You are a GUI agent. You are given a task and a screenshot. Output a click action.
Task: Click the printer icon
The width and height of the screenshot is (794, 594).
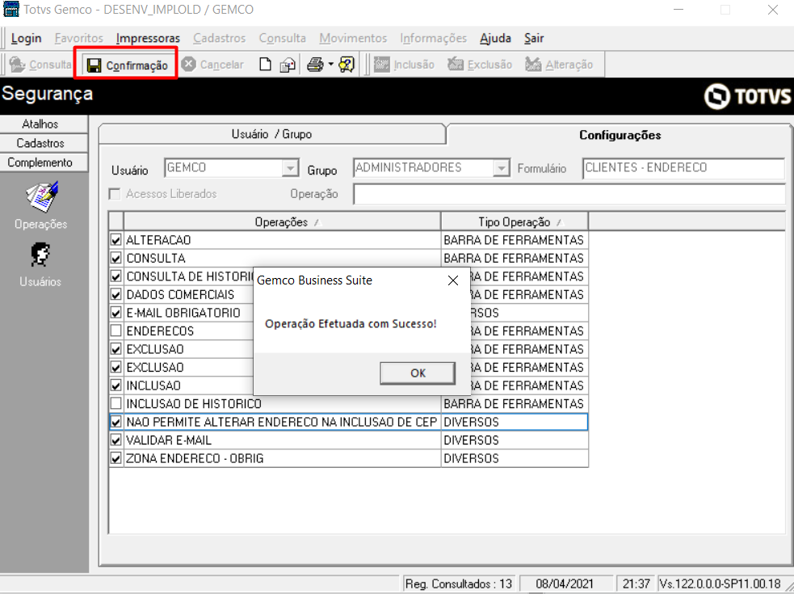pos(316,65)
